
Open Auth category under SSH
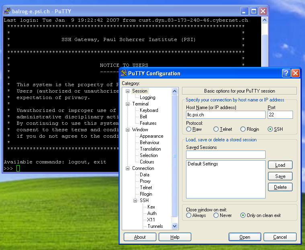pyautogui.click(x=152, y=213)
